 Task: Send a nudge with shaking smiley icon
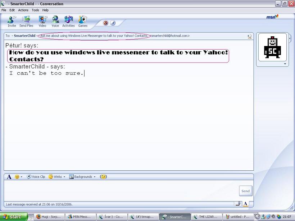103,177
